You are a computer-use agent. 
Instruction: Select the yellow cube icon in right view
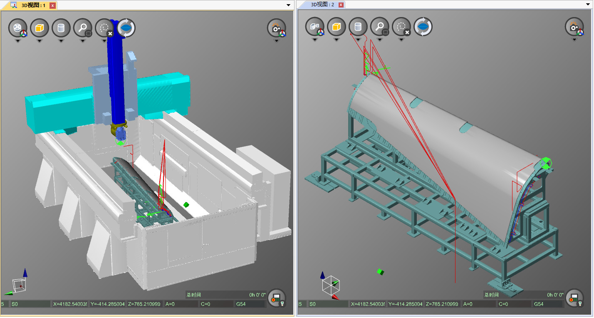[x=337, y=27]
